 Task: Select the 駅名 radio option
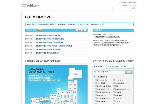[x=122, y=67]
